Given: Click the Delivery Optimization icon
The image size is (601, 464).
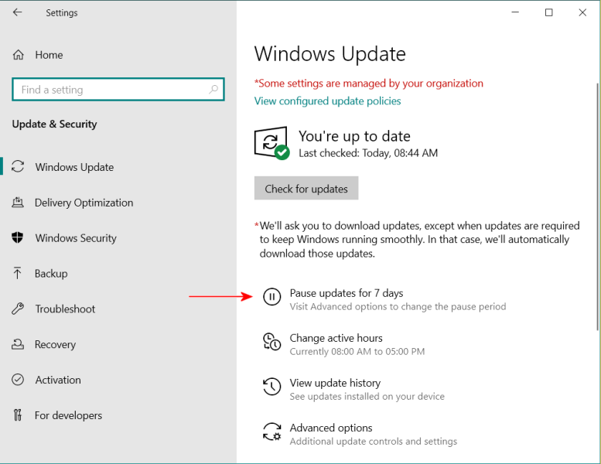Looking at the screenshot, I should click(18, 203).
